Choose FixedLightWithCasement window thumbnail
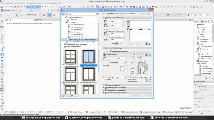This screenshot has height=120, width=214. [88, 76]
